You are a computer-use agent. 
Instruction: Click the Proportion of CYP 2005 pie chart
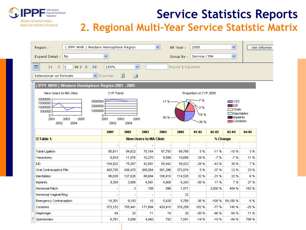(185, 111)
